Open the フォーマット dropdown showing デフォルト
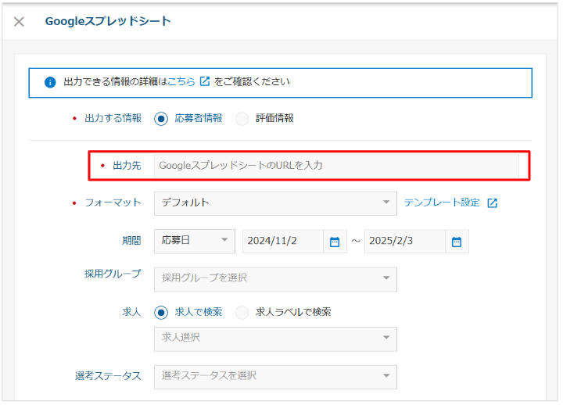 pyautogui.click(x=275, y=203)
